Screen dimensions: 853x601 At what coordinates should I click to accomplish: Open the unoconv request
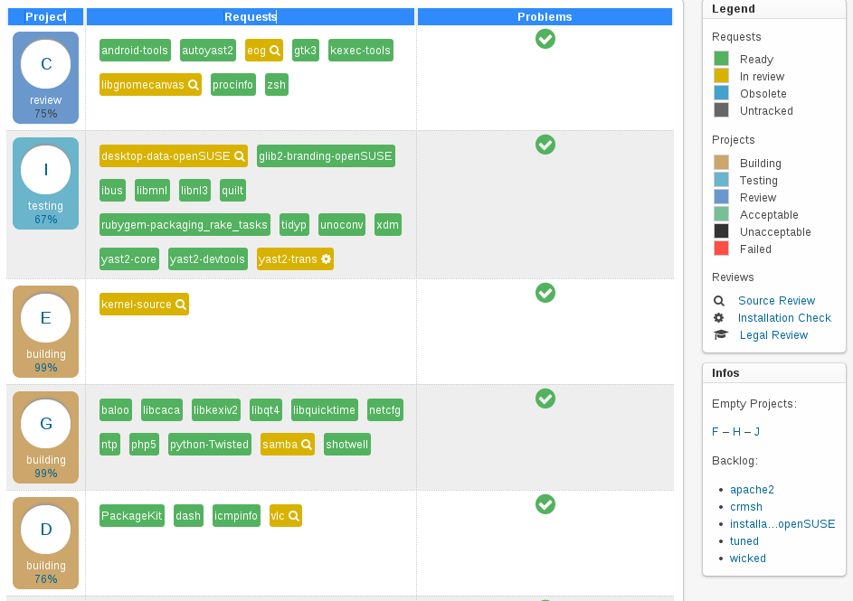click(x=342, y=225)
